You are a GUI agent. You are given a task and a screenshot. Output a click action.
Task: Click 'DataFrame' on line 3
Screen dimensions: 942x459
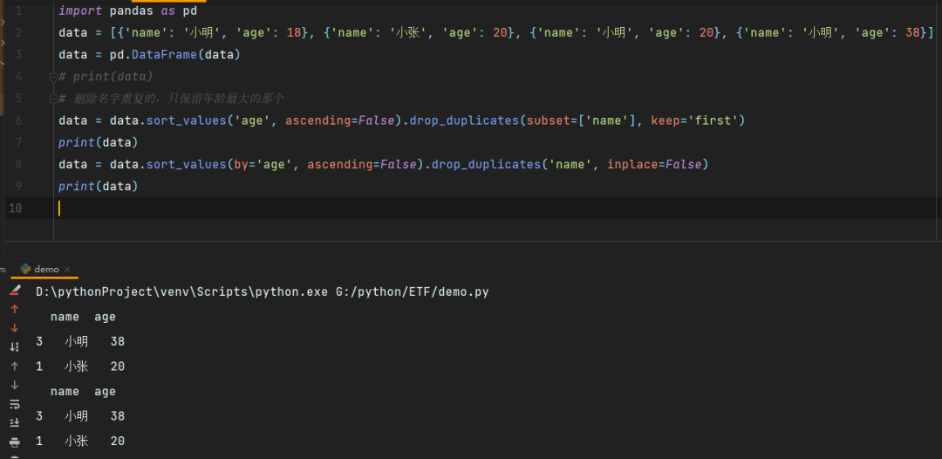pyautogui.click(x=164, y=55)
